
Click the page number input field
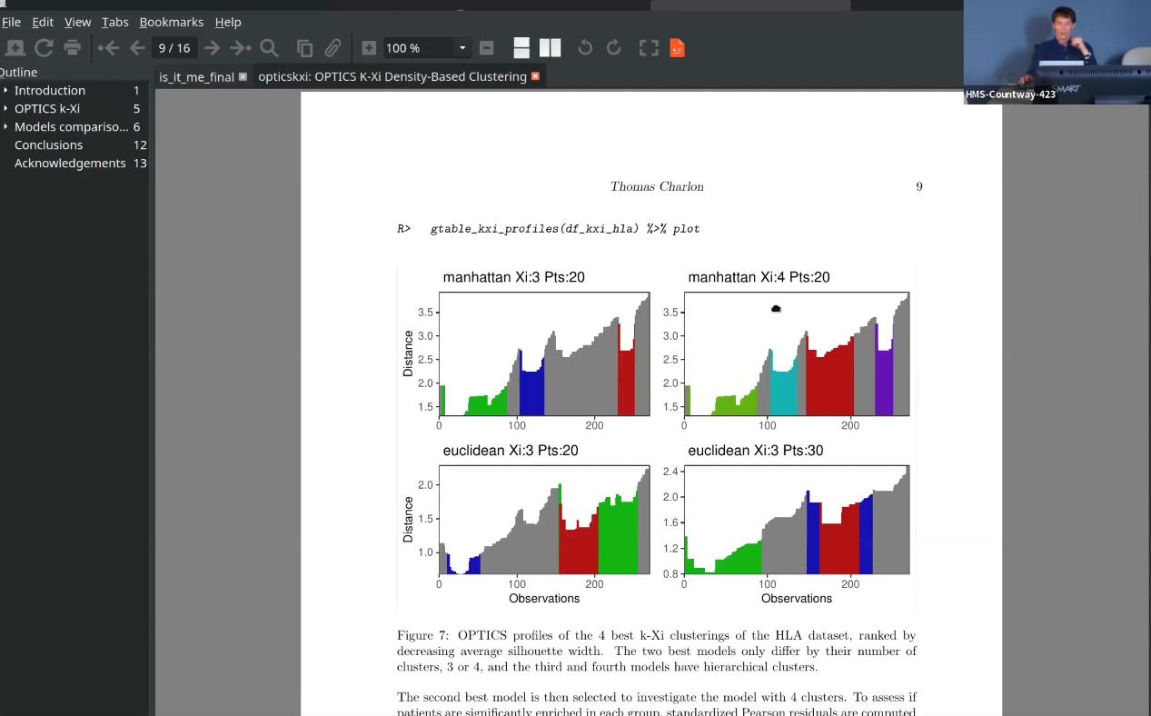click(x=174, y=48)
